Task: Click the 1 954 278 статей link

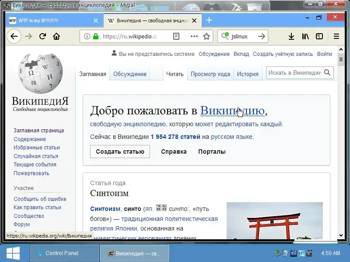Action: click(x=175, y=137)
